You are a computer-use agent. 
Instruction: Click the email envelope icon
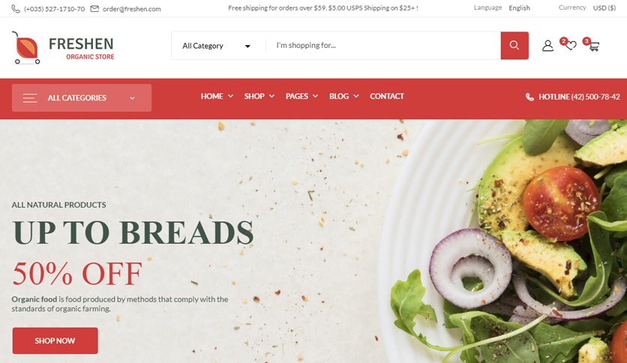(94, 8)
